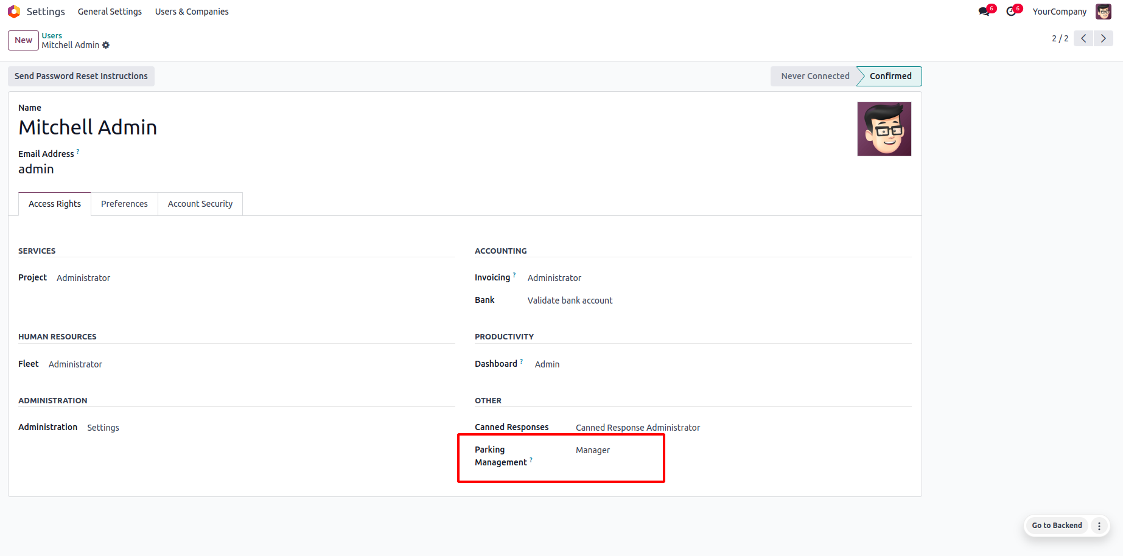1123x556 pixels.
Task: Go to next record arrow
Action: 1103,38
